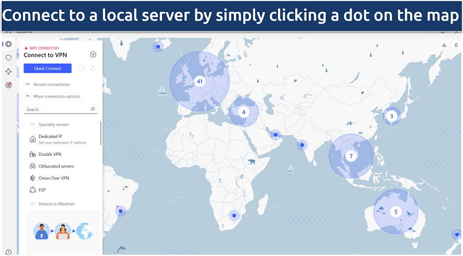Screen dimensions: 463x256
Task: Open the Dark Web Monitor target icon
Action: coord(8,85)
